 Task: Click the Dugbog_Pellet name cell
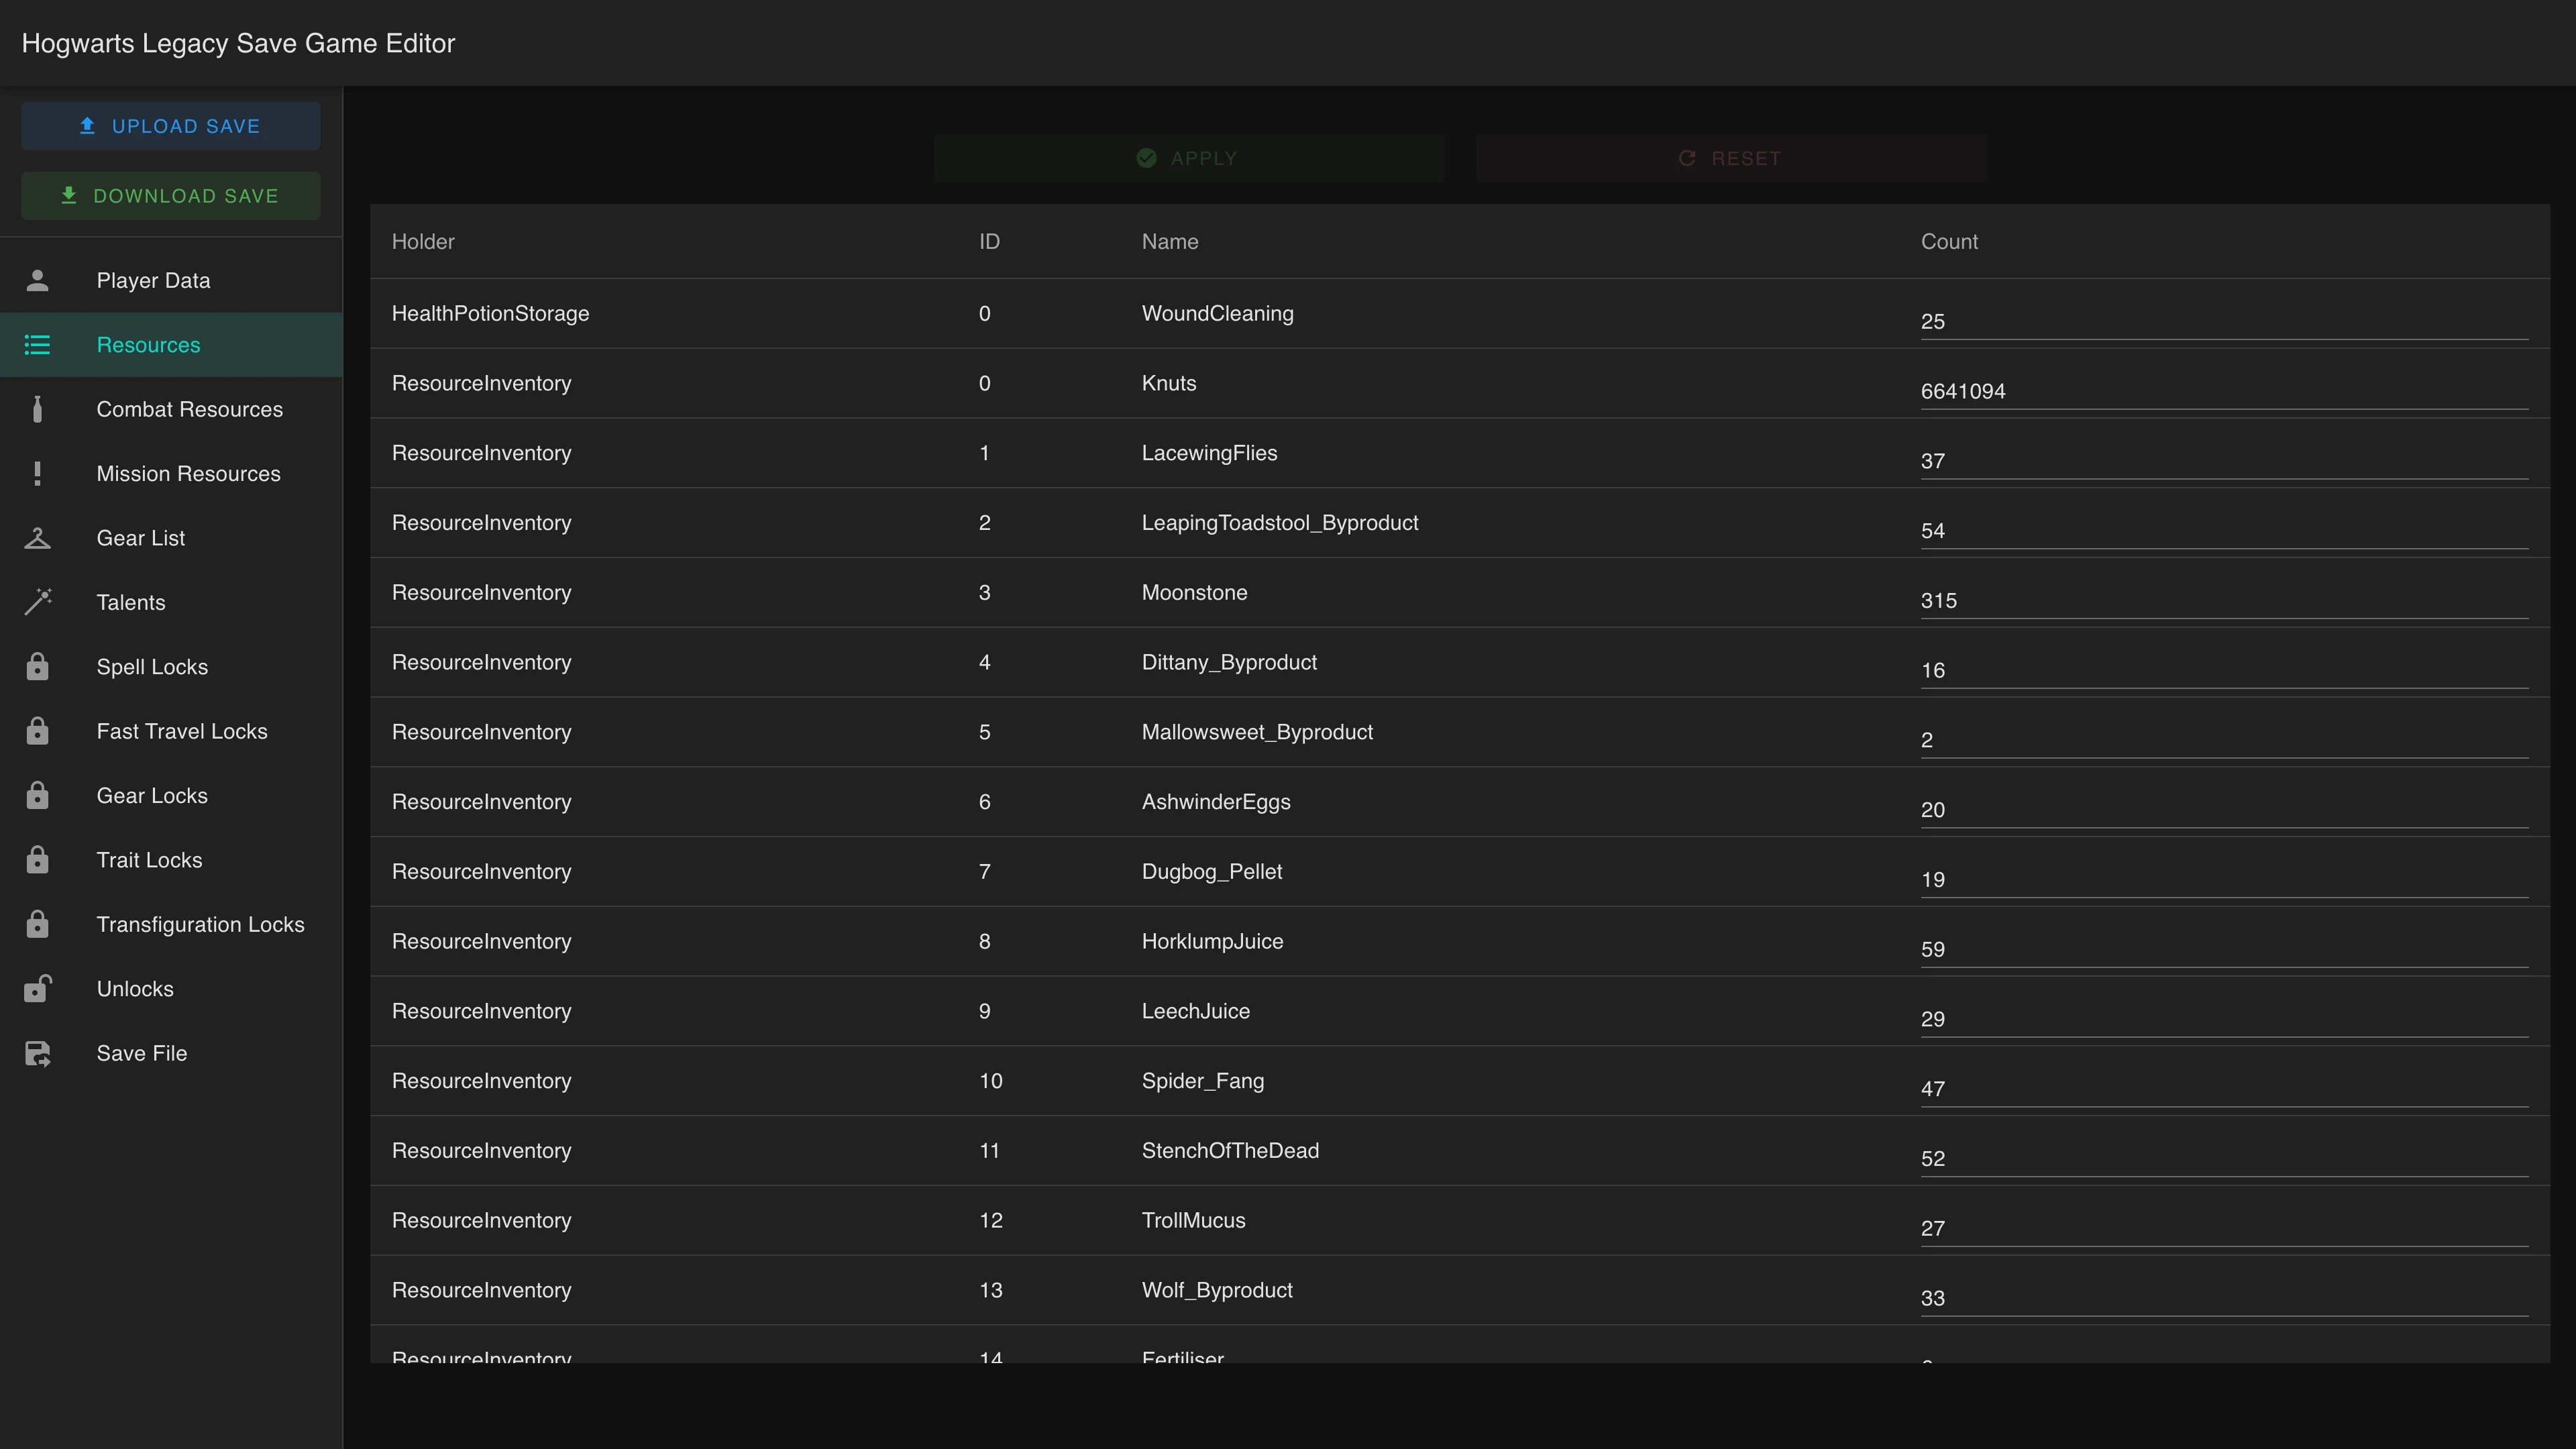[1212, 872]
